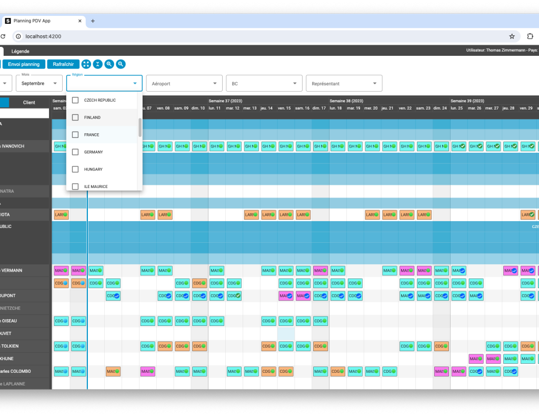539x416 pixels.
Task: Click the browser extensions puzzle icon
Action: point(530,36)
